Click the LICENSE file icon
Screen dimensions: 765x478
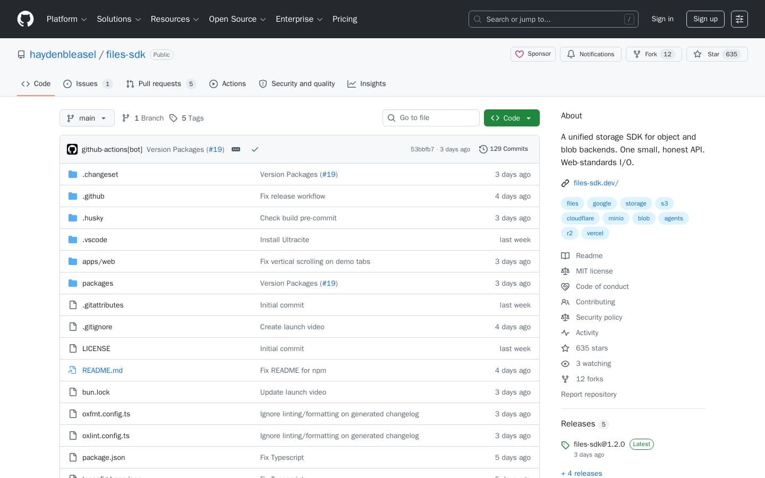tap(73, 348)
